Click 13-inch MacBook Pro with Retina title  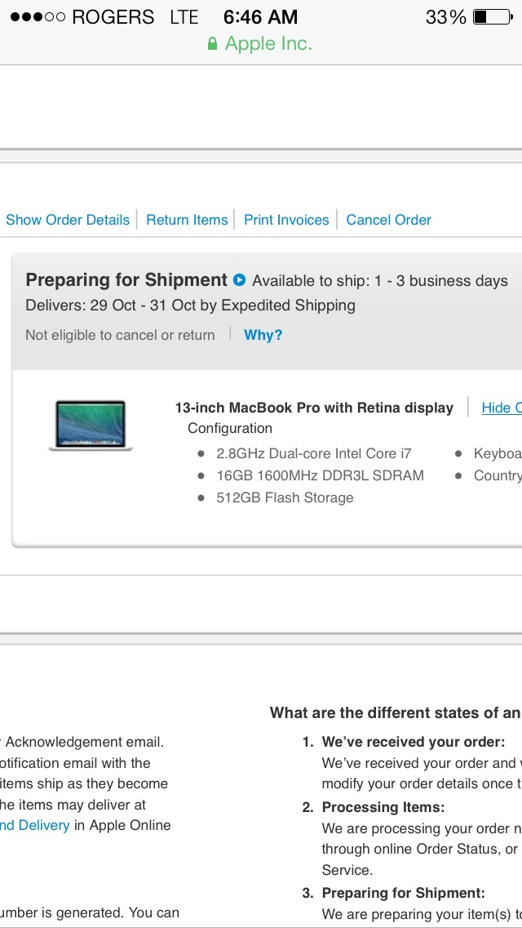click(314, 408)
